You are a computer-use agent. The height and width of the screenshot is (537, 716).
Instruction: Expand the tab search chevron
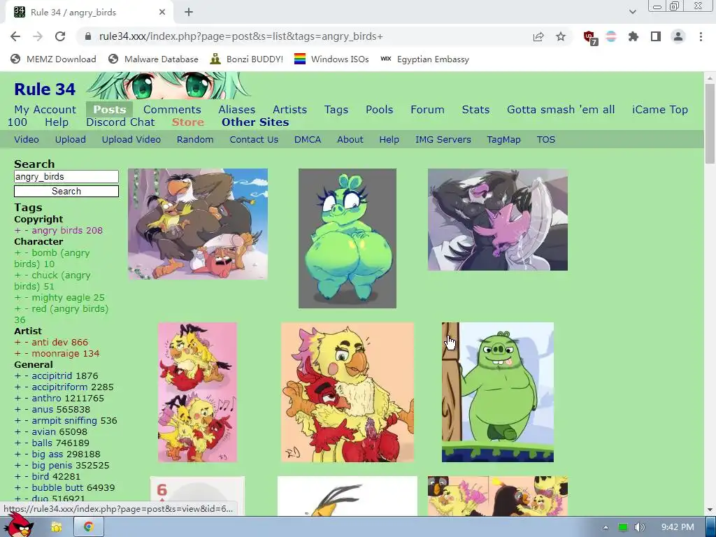click(x=632, y=12)
